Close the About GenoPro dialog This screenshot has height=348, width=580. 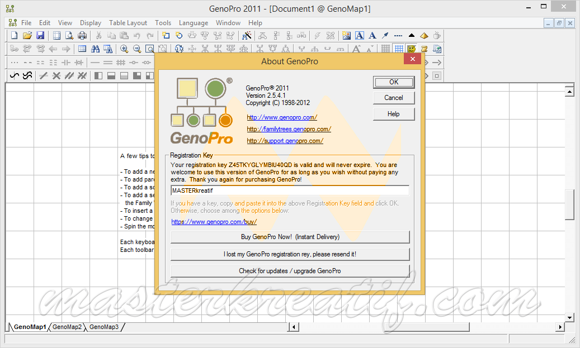pos(412,59)
